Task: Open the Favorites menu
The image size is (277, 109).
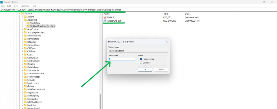Action: click(x=25, y=6)
